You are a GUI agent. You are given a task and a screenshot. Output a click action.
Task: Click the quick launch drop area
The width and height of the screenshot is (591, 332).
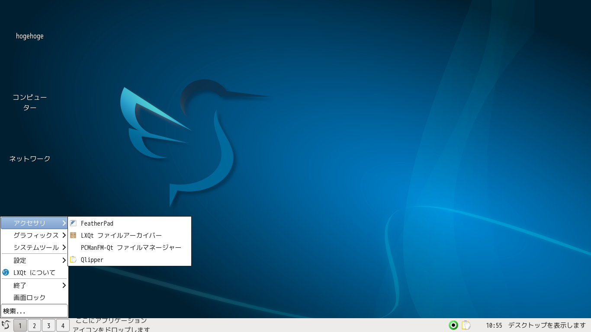(111, 325)
